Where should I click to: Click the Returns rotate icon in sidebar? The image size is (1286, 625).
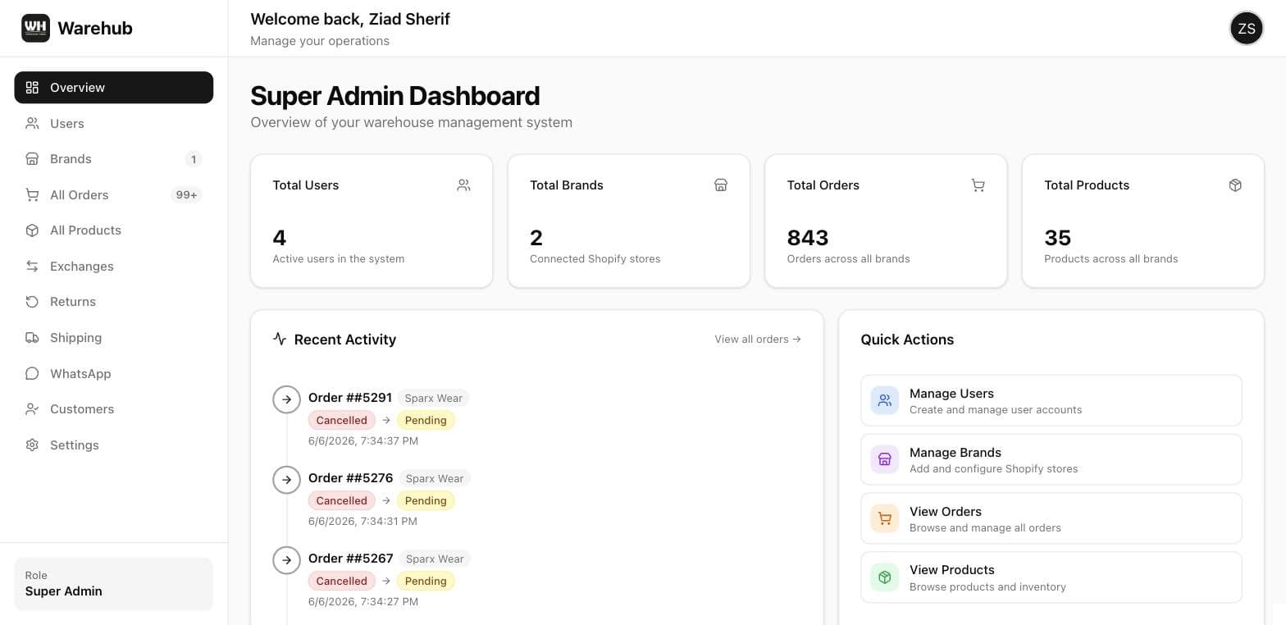point(32,302)
